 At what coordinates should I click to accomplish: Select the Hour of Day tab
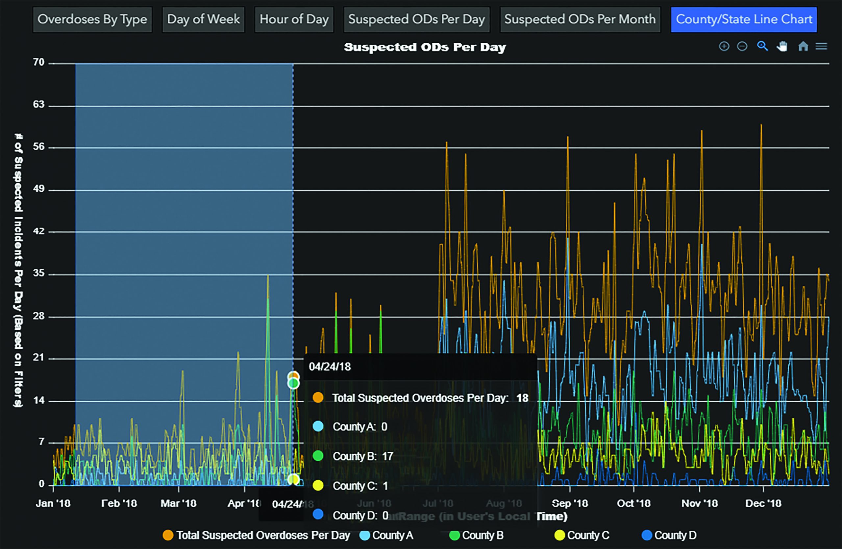coord(294,19)
